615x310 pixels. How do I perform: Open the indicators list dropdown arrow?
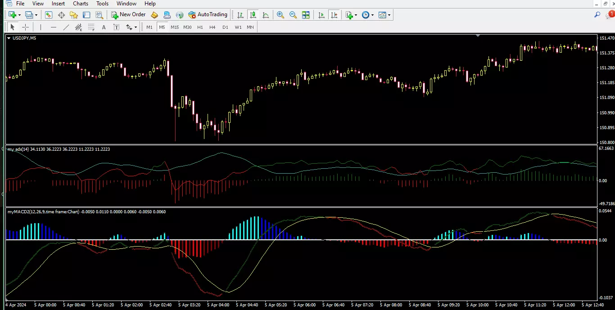356,15
